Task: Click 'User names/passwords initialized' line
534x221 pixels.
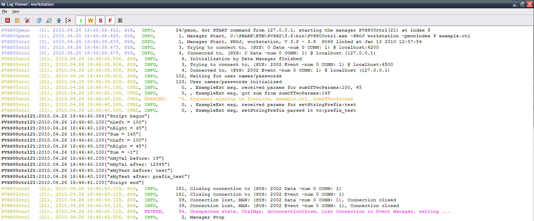Action: coord(142,81)
